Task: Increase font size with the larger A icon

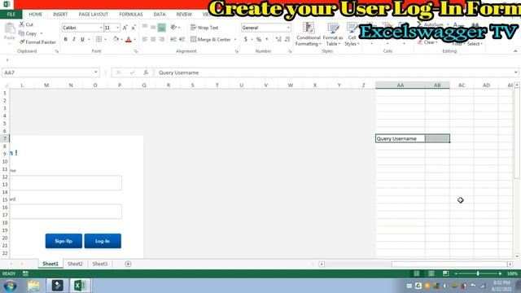Action: click(125, 28)
